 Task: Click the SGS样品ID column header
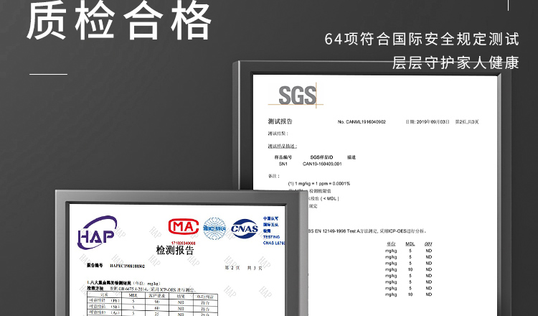pyautogui.click(x=321, y=157)
